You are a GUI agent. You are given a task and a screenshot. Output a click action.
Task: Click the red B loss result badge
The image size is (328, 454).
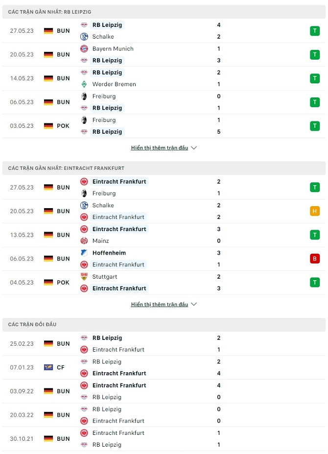click(314, 259)
